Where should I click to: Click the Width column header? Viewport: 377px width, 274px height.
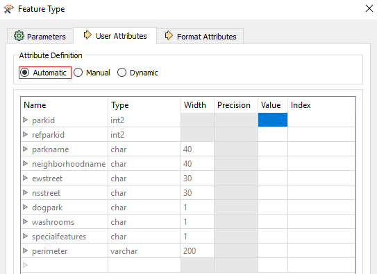[197, 105]
